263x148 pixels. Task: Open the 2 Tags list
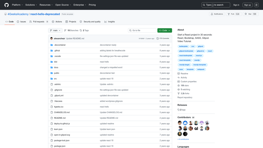84,30
